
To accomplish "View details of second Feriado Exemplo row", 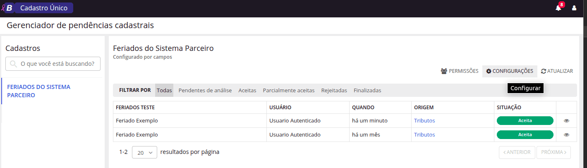I will 566,135.
